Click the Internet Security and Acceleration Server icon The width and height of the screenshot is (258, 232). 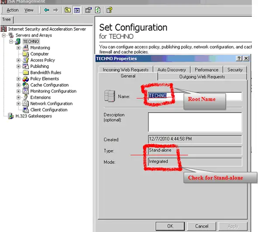[3, 29]
